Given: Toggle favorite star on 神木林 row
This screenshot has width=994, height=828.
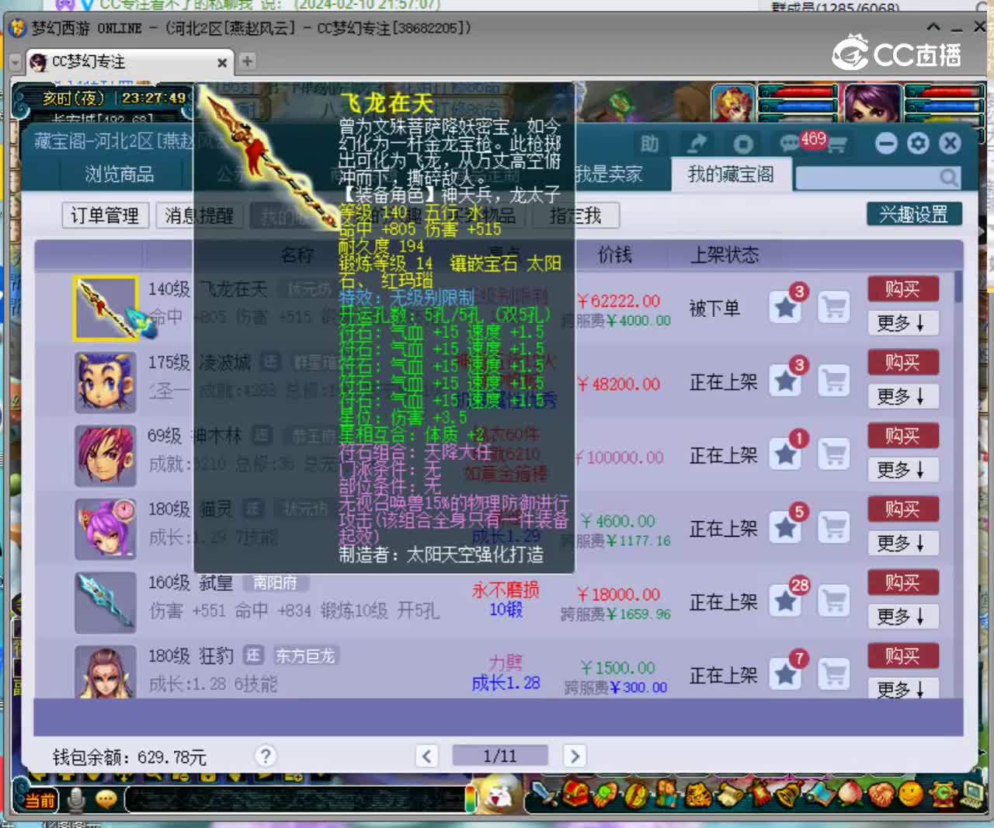Looking at the screenshot, I should pyautogui.click(x=786, y=454).
